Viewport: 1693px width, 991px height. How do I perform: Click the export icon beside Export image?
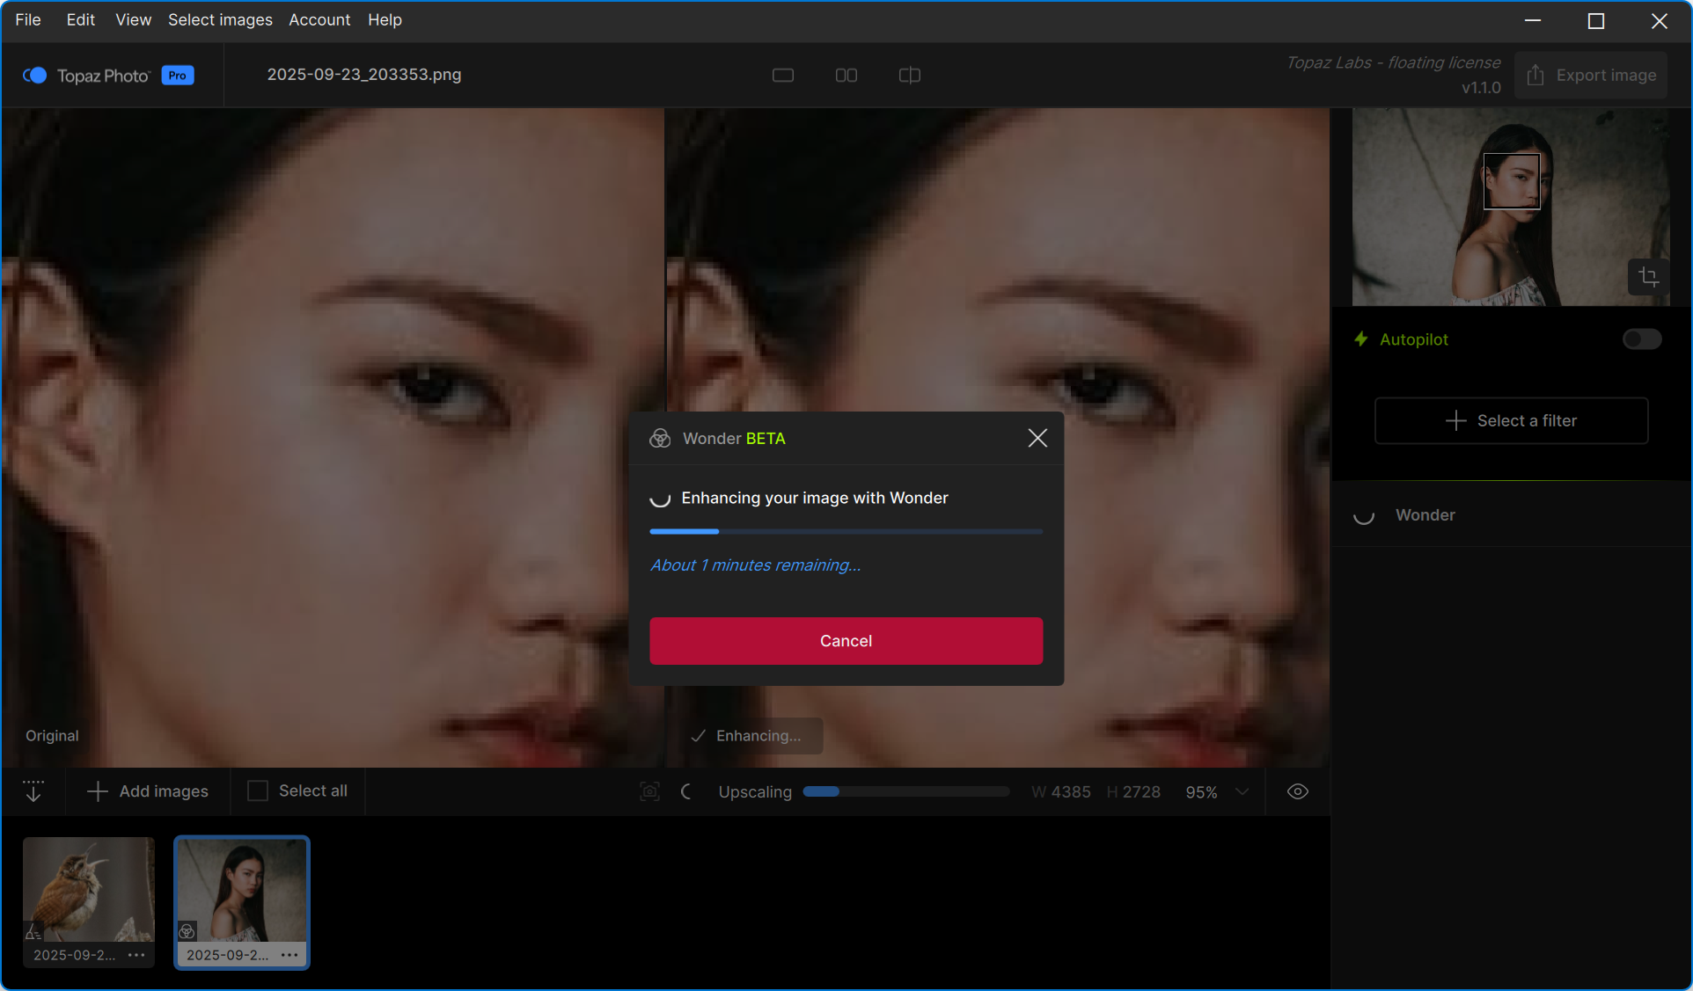(x=1535, y=76)
